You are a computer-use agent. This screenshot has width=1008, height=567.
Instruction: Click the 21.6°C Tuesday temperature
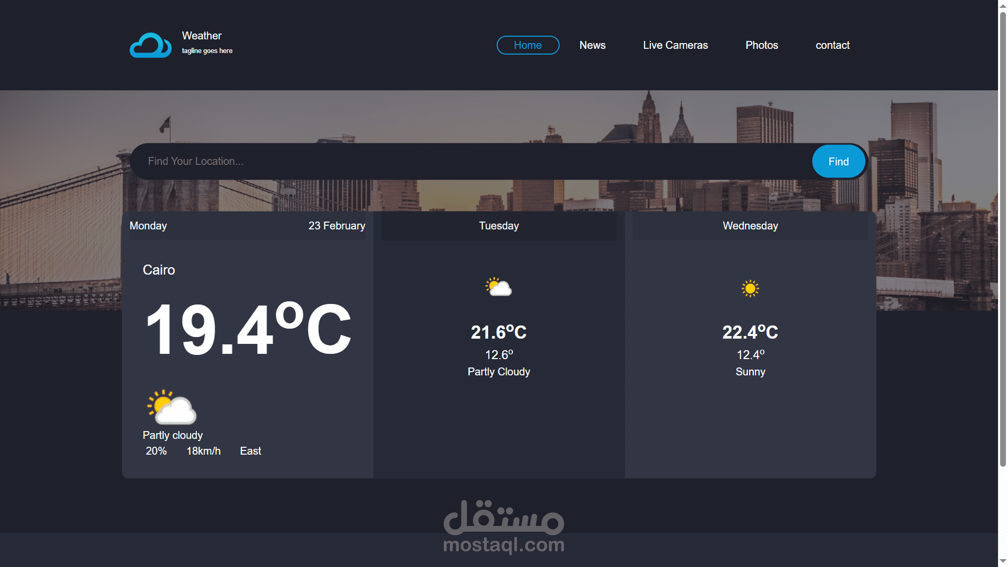pos(499,332)
